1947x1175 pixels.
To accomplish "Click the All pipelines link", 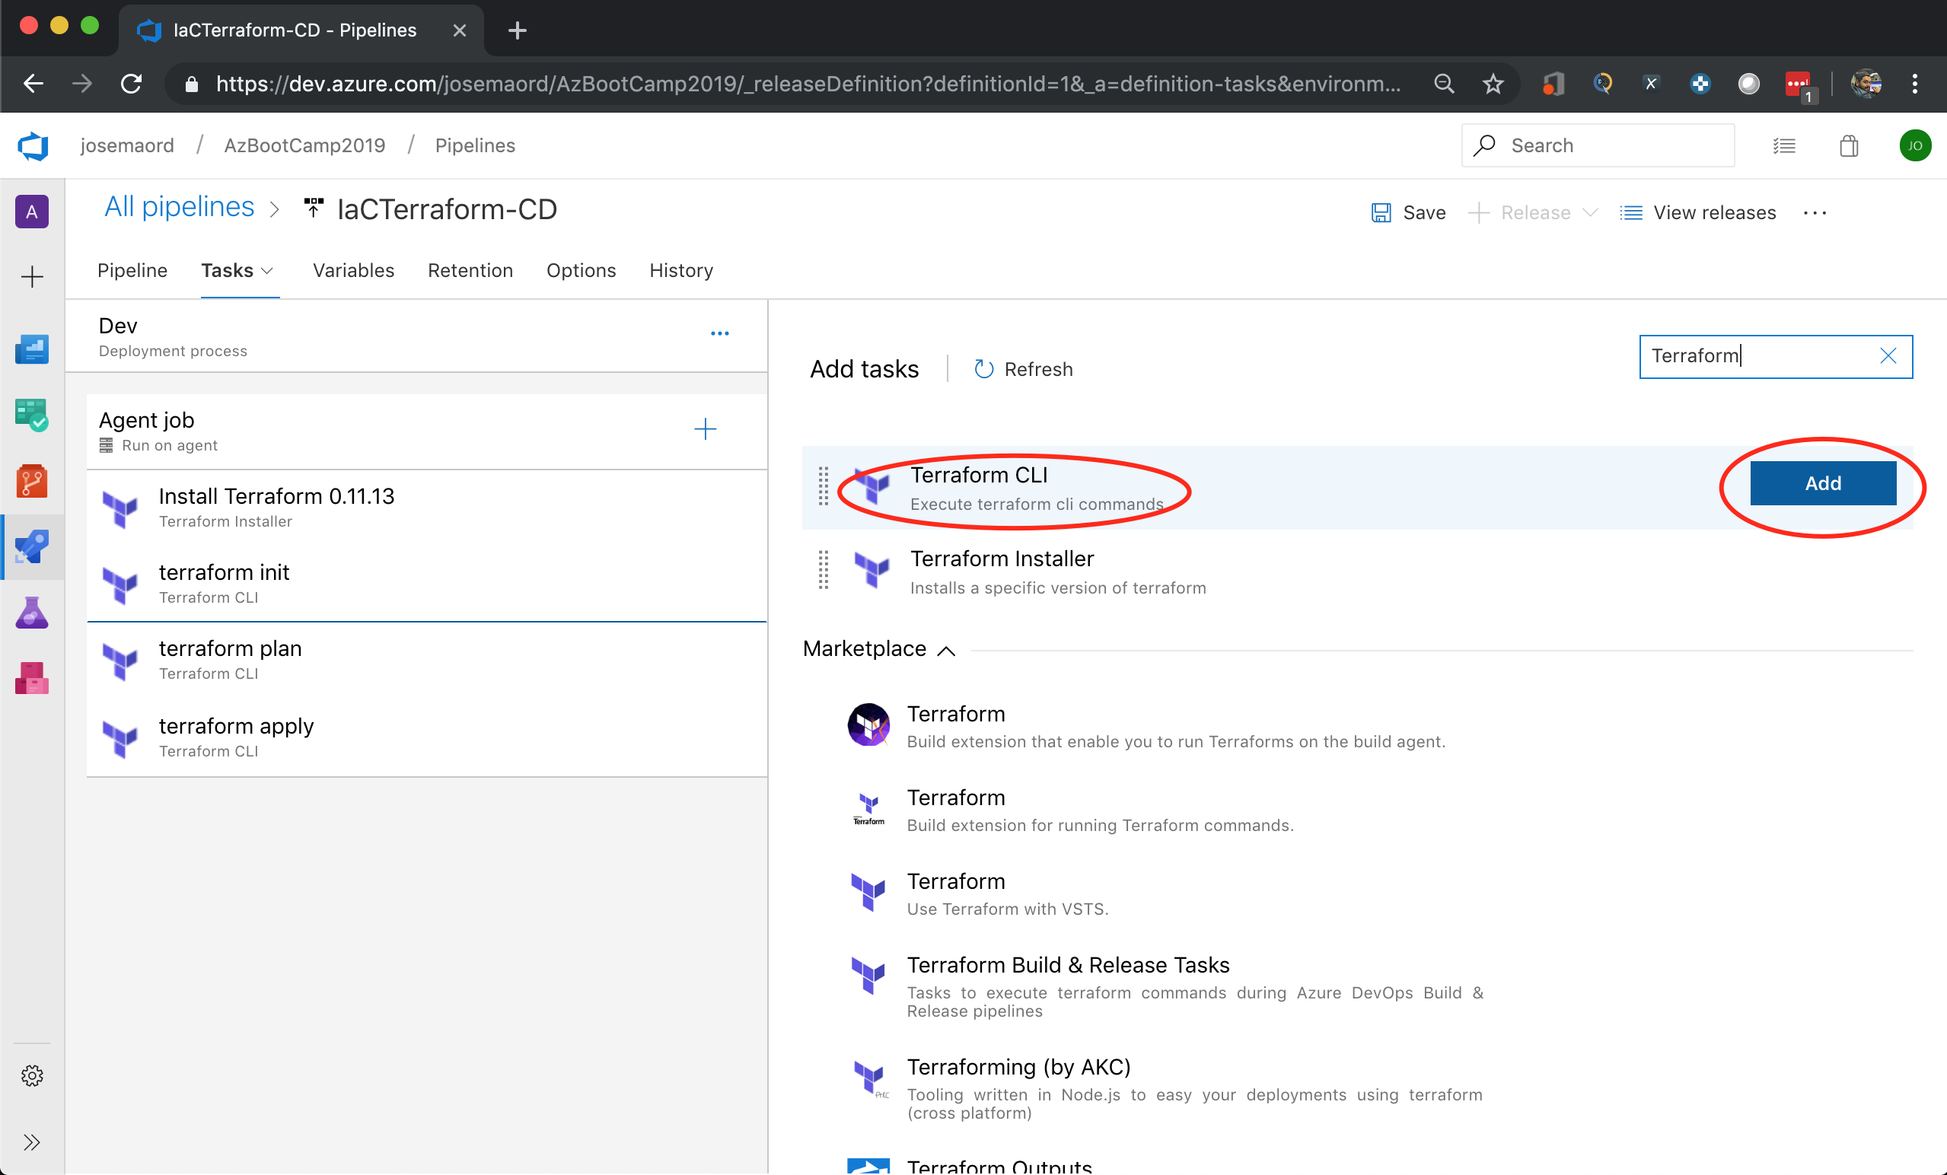I will [x=180, y=207].
